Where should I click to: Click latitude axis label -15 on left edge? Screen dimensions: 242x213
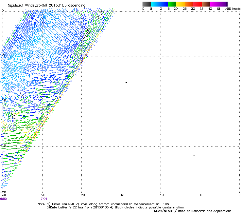tap(3, 145)
